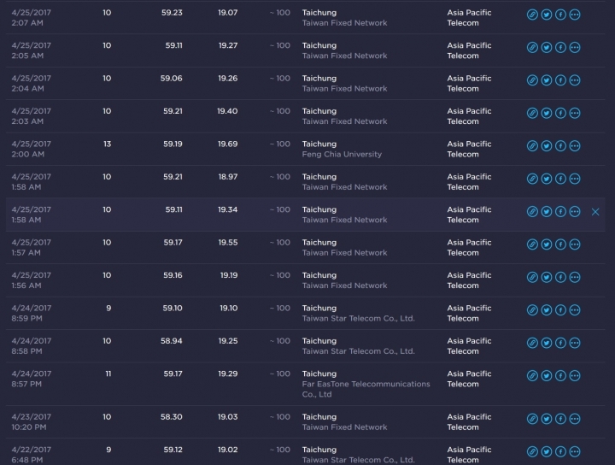This screenshot has height=465, width=615.
Task: Tweet the 1:57 AM test result
Action: click(x=547, y=244)
